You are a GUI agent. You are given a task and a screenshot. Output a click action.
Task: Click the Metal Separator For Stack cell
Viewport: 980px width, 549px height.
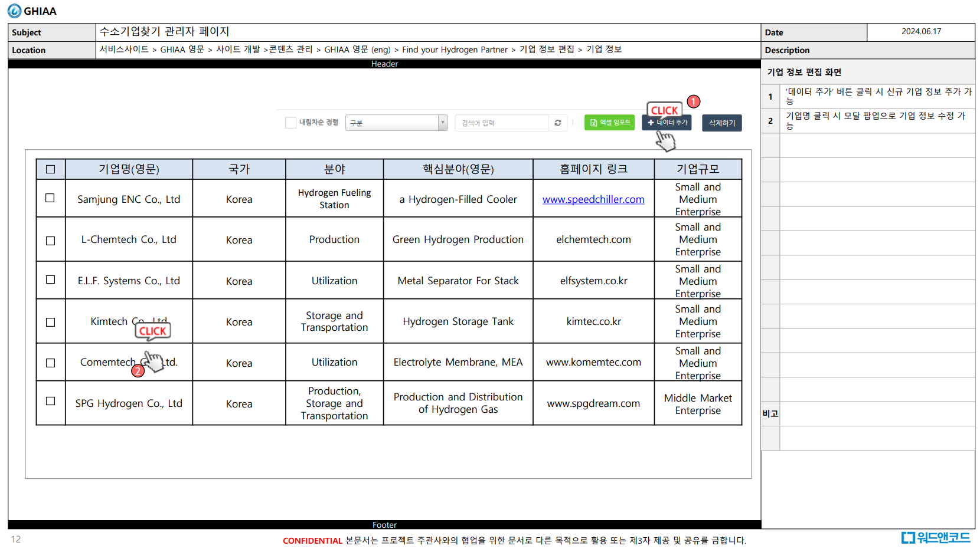458,281
